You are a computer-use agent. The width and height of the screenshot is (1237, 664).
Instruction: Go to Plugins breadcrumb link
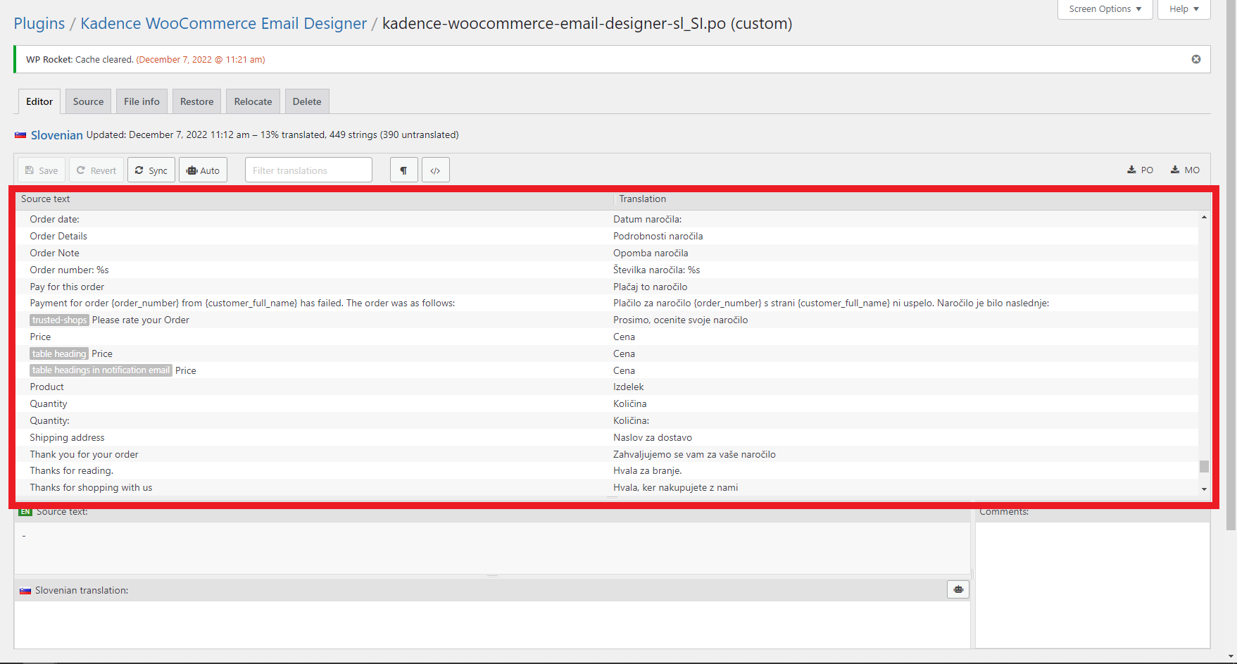pos(39,23)
